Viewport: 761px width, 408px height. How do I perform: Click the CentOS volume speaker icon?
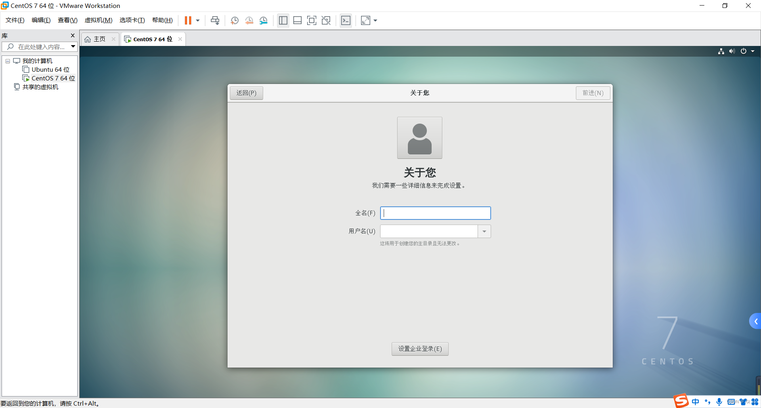[732, 51]
